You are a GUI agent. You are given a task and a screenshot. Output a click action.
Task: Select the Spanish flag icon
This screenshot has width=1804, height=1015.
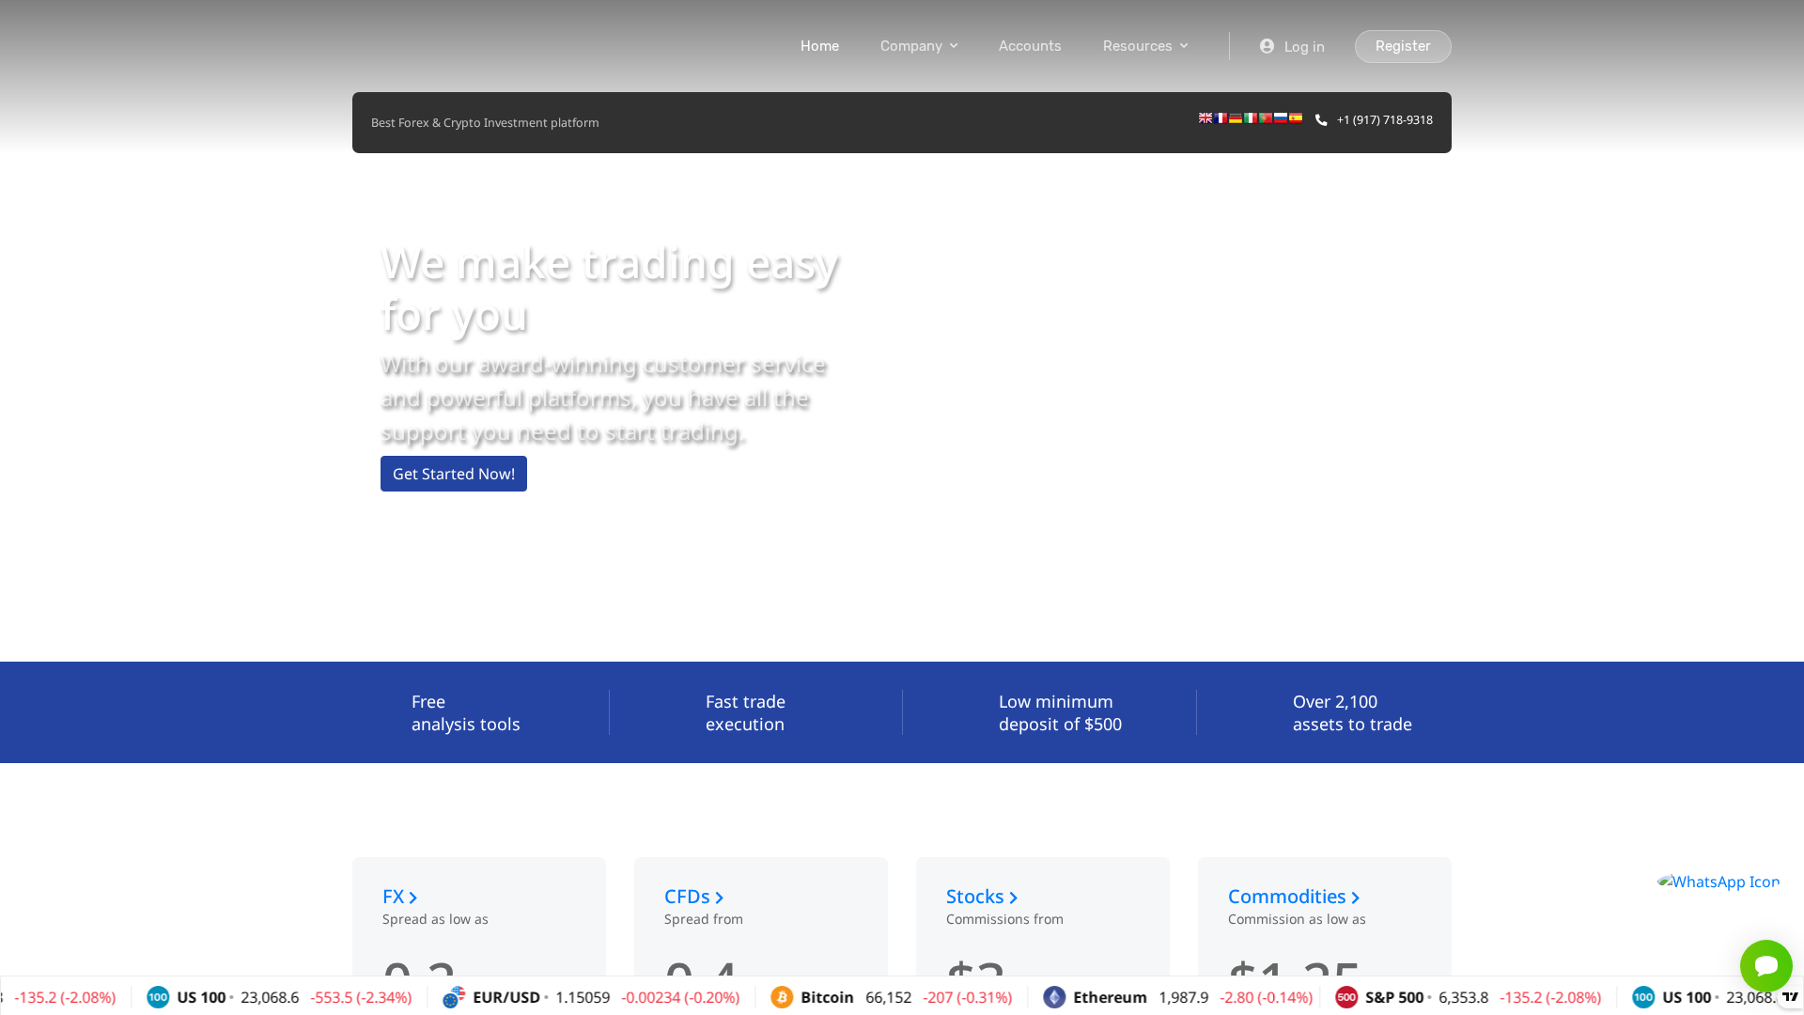pos(1296,117)
